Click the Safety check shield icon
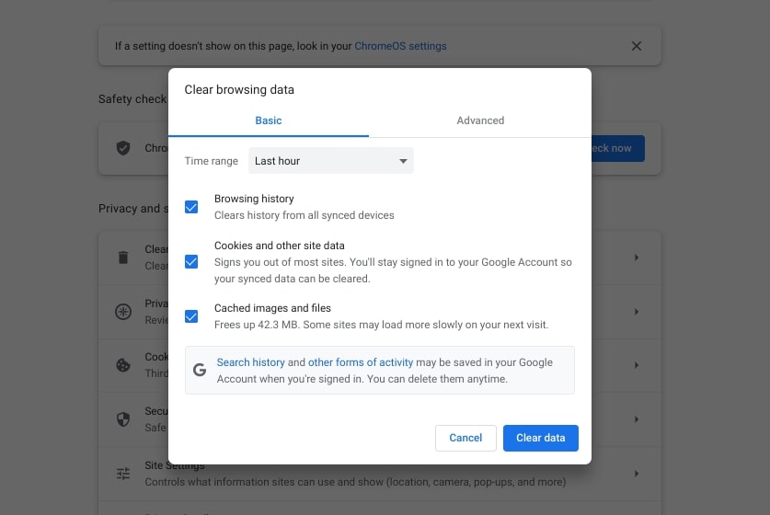 pos(123,148)
